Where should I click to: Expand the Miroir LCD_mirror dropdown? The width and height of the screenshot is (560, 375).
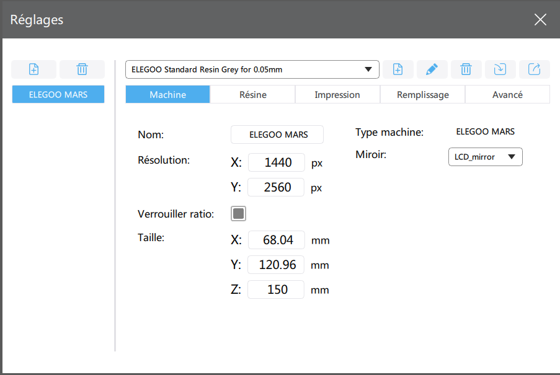(485, 157)
